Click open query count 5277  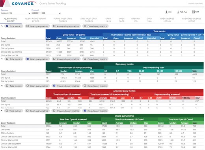(48, 74)
